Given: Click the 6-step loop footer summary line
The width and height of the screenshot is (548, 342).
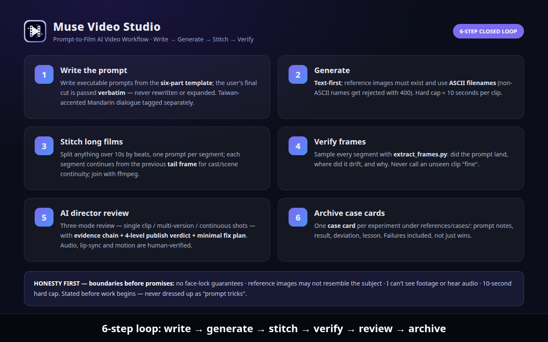Looking at the screenshot, I should coord(274,328).
